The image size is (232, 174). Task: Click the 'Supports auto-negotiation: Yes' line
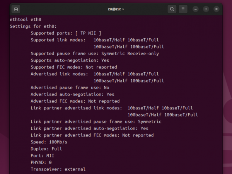coord(70,60)
